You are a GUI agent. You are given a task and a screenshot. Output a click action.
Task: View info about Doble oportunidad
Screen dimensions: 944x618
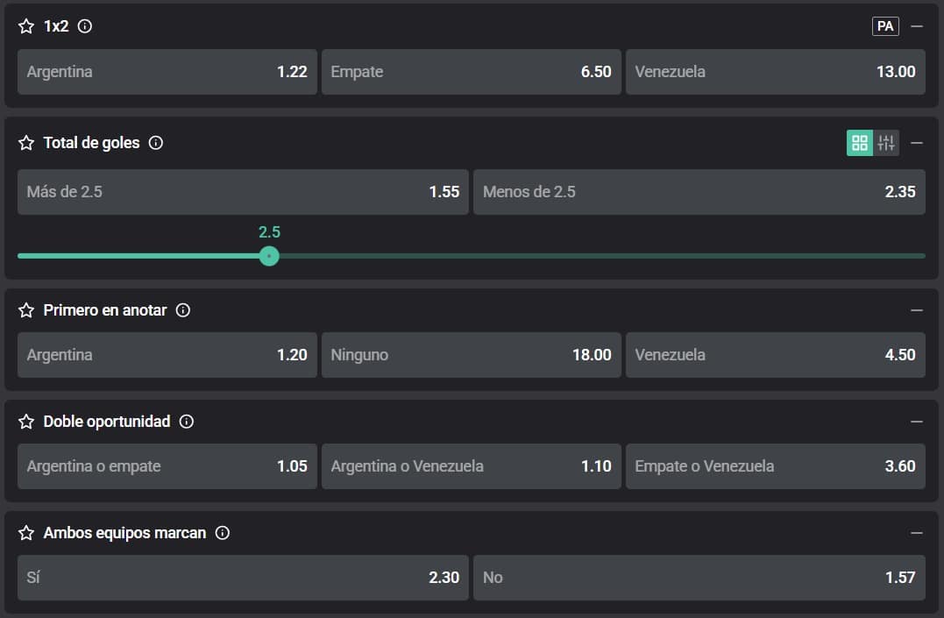tap(187, 422)
